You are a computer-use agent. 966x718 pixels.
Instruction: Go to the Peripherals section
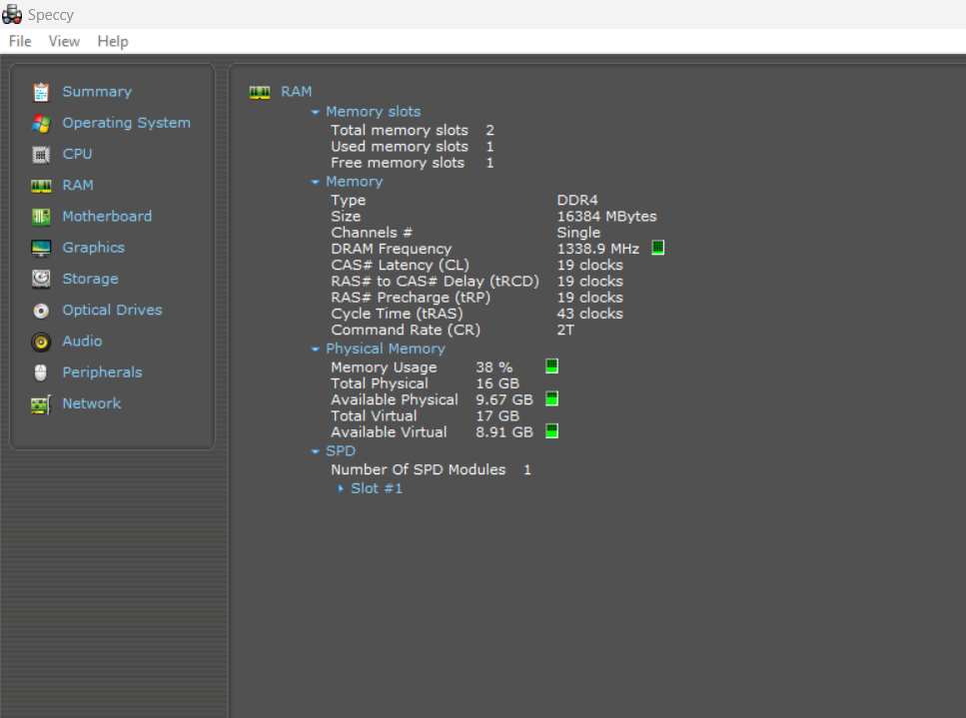click(x=102, y=372)
